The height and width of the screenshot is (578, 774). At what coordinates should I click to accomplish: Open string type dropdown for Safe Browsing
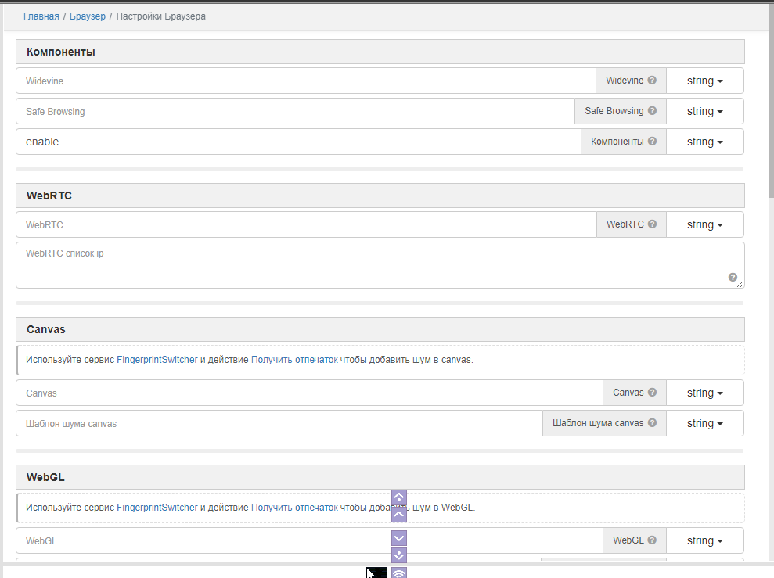(704, 111)
